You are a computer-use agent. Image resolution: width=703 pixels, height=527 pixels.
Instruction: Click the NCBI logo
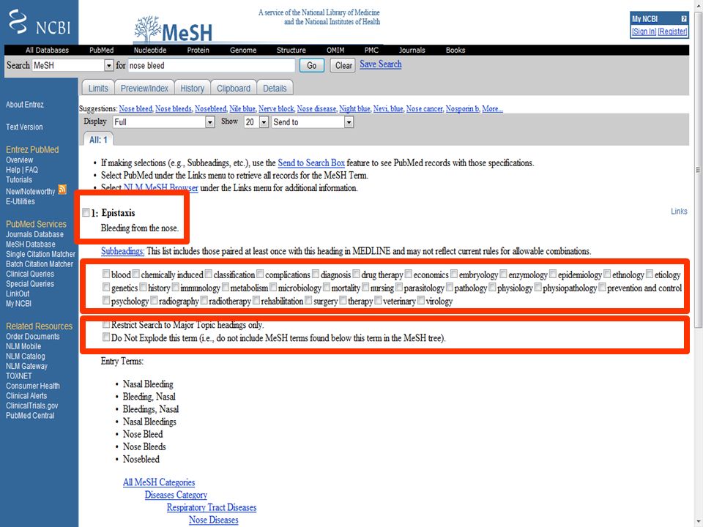[x=40, y=23]
